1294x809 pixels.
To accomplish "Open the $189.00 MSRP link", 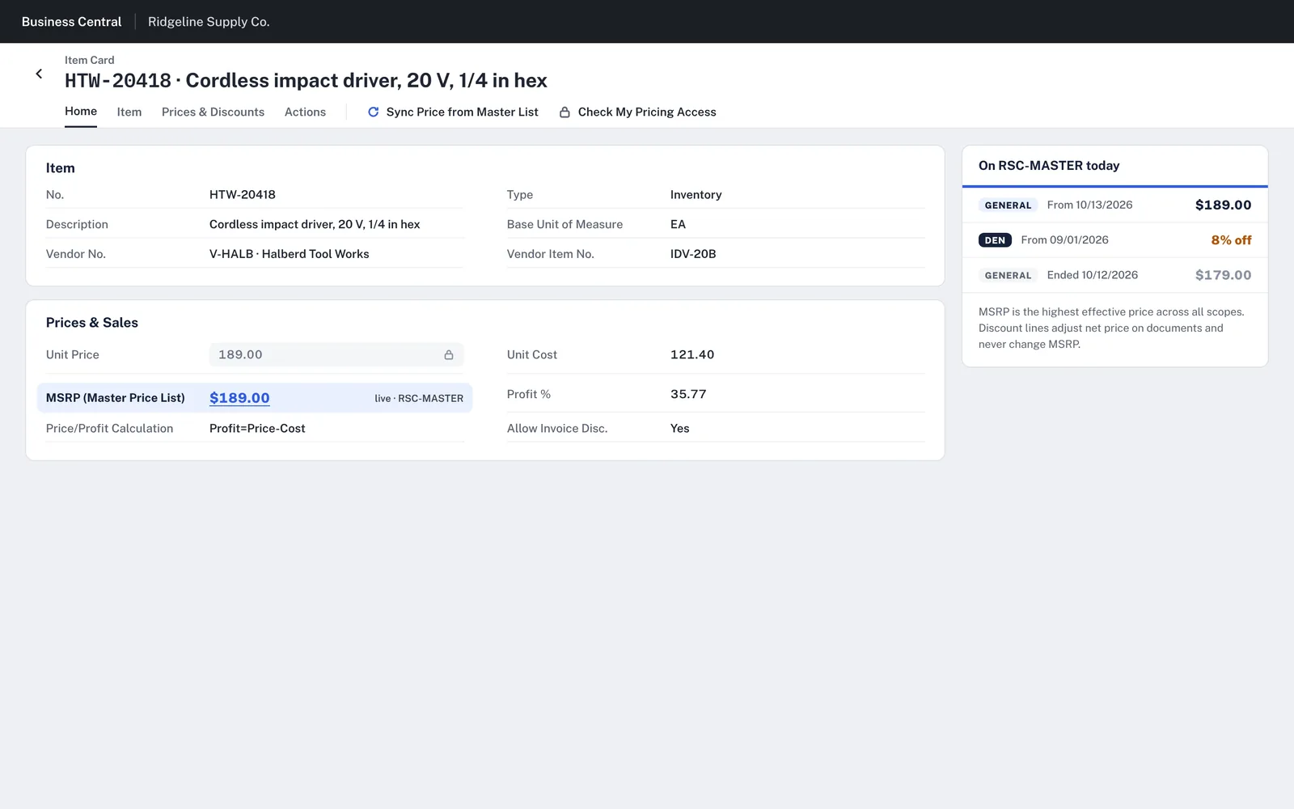I will coord(239,398).
